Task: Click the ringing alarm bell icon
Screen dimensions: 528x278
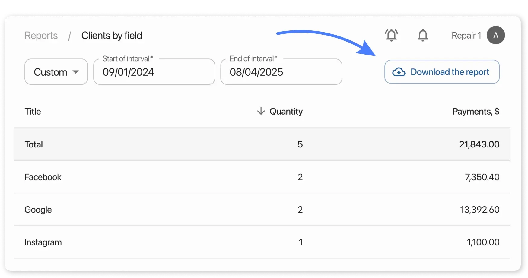Action: 391,35
